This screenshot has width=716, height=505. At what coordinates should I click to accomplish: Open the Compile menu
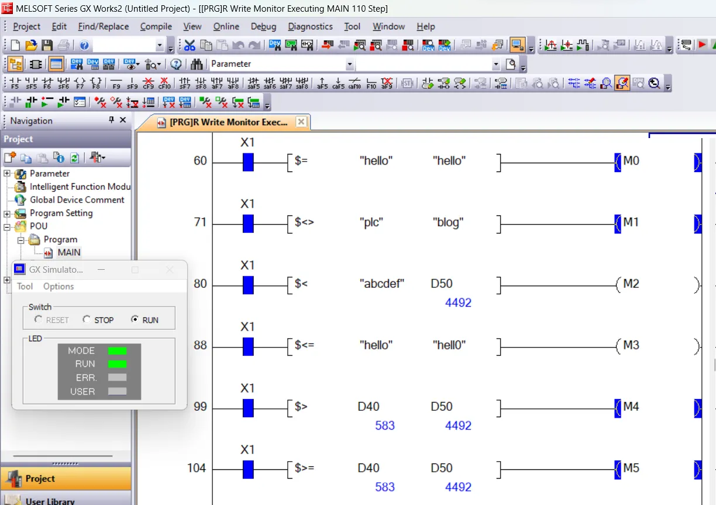point(156,26)
